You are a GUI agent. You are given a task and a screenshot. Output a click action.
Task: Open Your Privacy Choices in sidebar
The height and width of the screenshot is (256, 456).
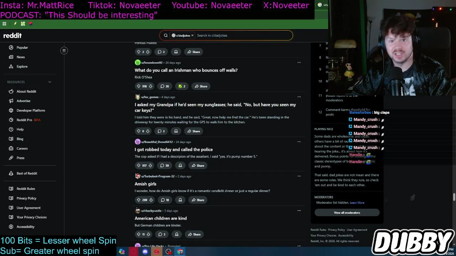32,217
